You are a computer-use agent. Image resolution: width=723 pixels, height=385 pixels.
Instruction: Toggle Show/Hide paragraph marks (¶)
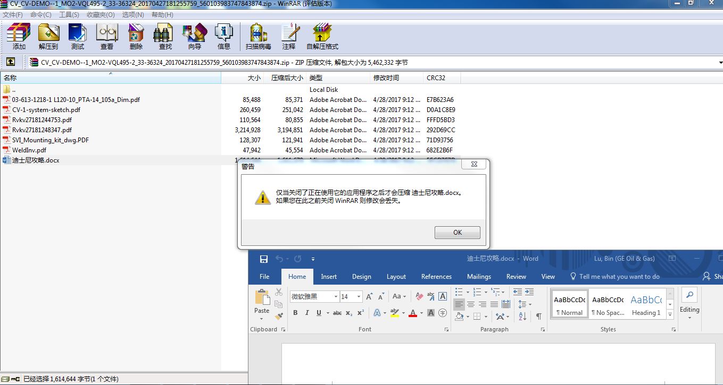click(538, 316)
